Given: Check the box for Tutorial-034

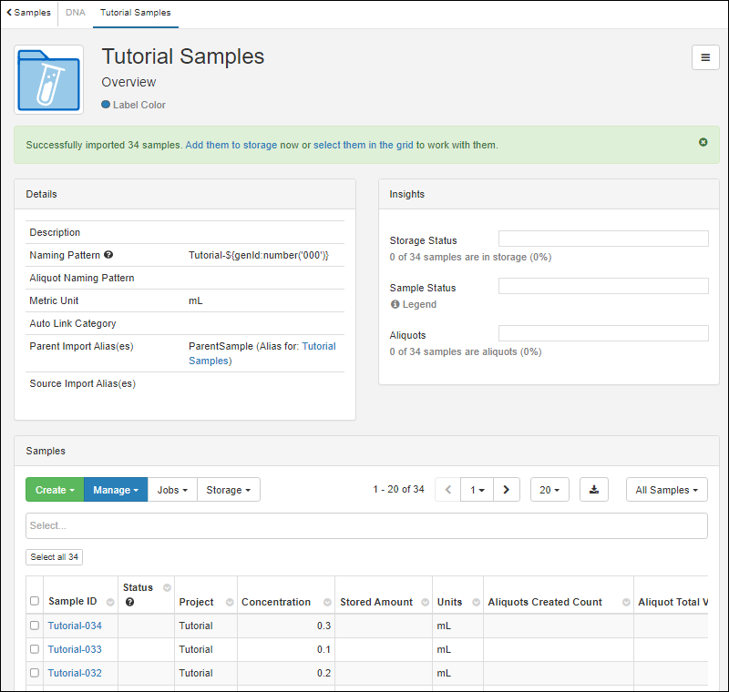Looking at the screenshot, I should (35, 626).
